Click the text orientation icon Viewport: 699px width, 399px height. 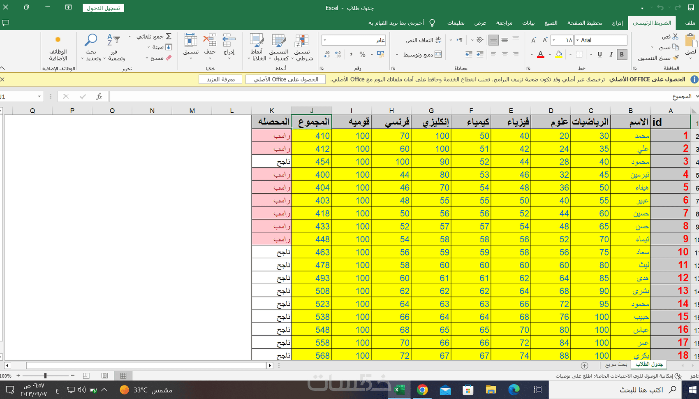tap(479, 40)
